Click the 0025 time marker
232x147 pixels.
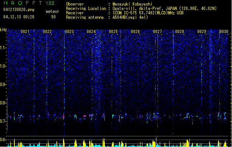[113, 32]
